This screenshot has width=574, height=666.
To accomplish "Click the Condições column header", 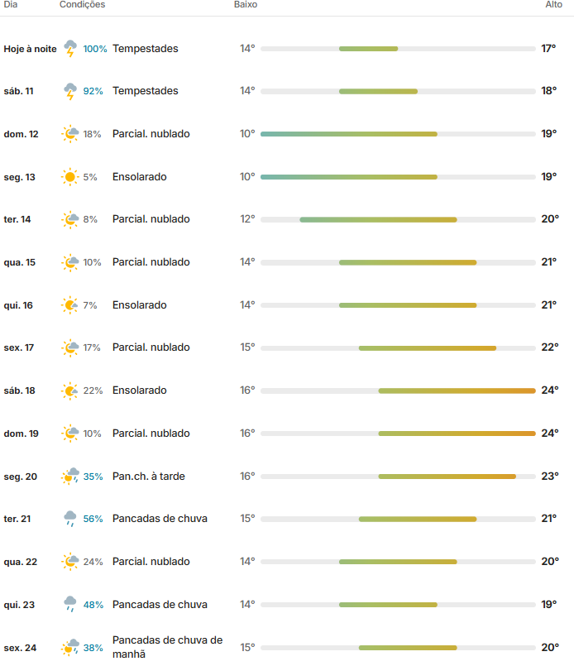I will (83, 5).
